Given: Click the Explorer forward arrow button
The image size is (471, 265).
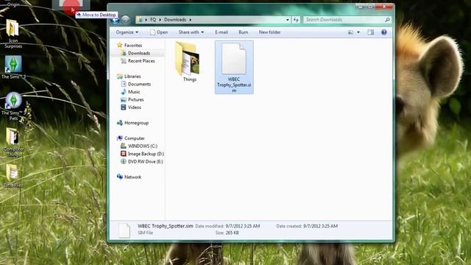Looking at the screenshot, I should (x=126, y=20).
